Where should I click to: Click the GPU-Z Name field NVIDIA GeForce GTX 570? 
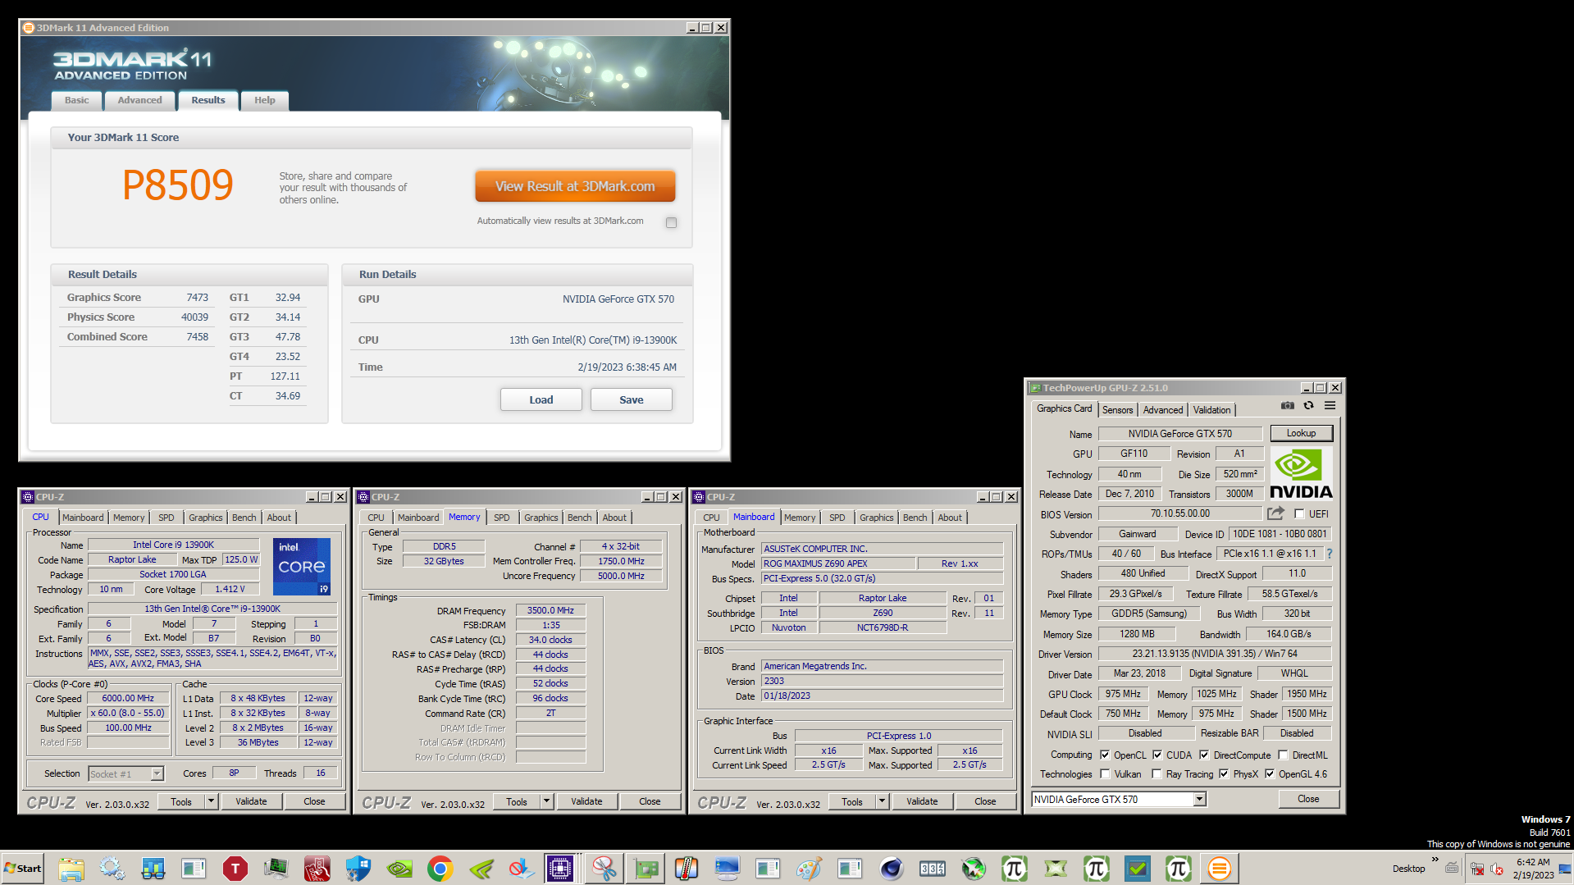1179,434
